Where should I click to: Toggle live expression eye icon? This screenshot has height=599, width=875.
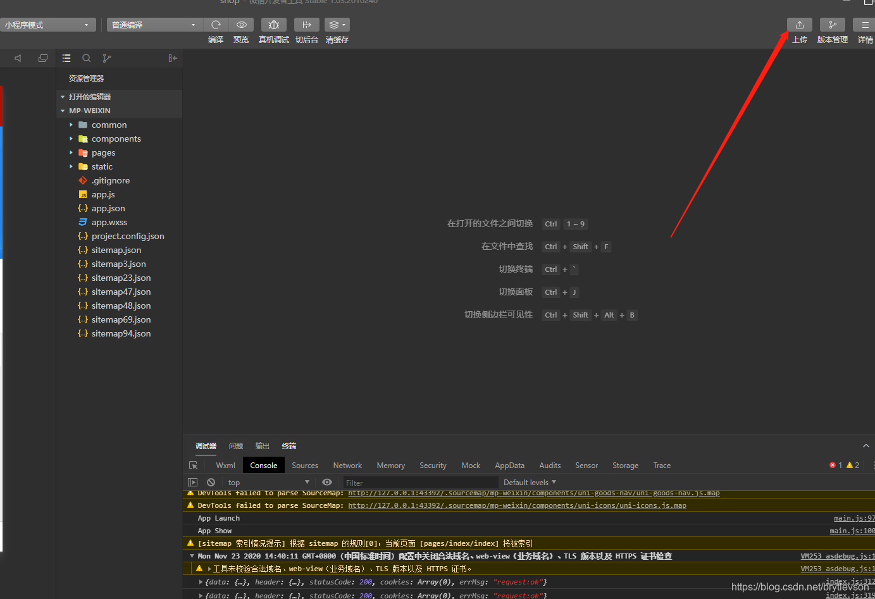[x=327, y=483]
